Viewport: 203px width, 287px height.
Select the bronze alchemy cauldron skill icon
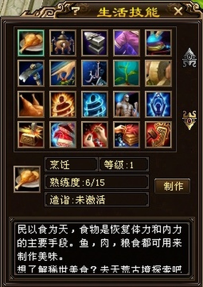63,43
